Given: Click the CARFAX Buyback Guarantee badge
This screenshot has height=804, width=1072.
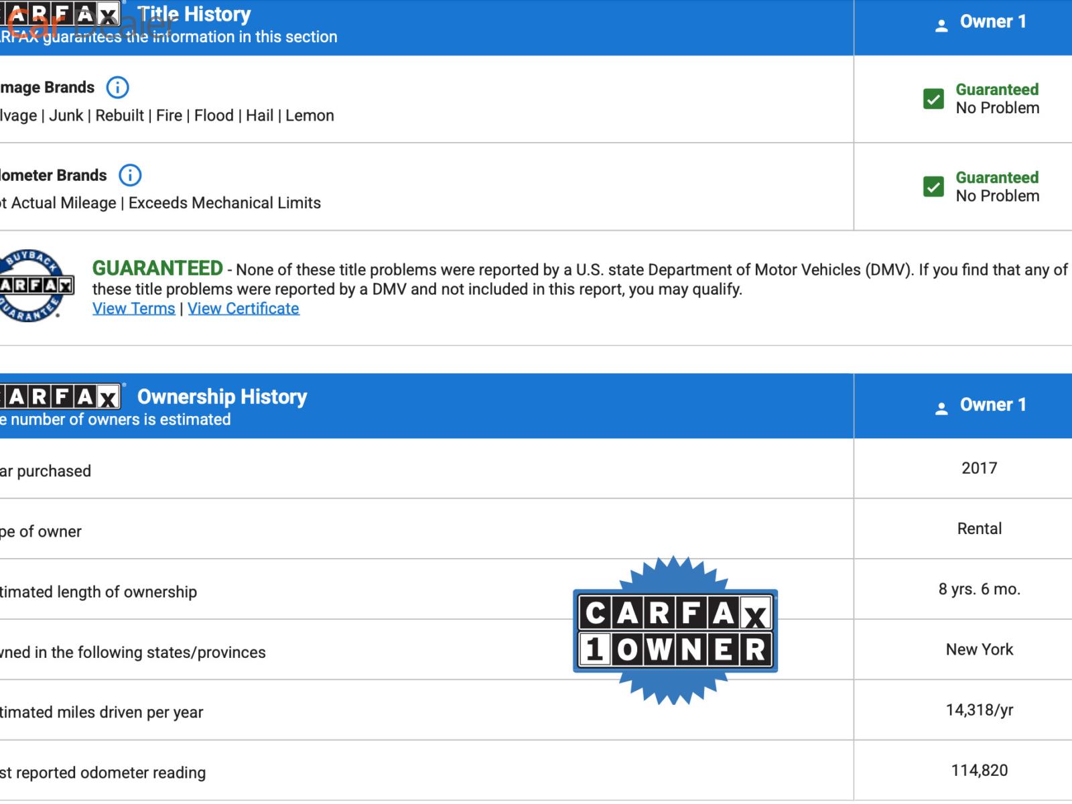Looking at the screenshot, I should 33,286.
